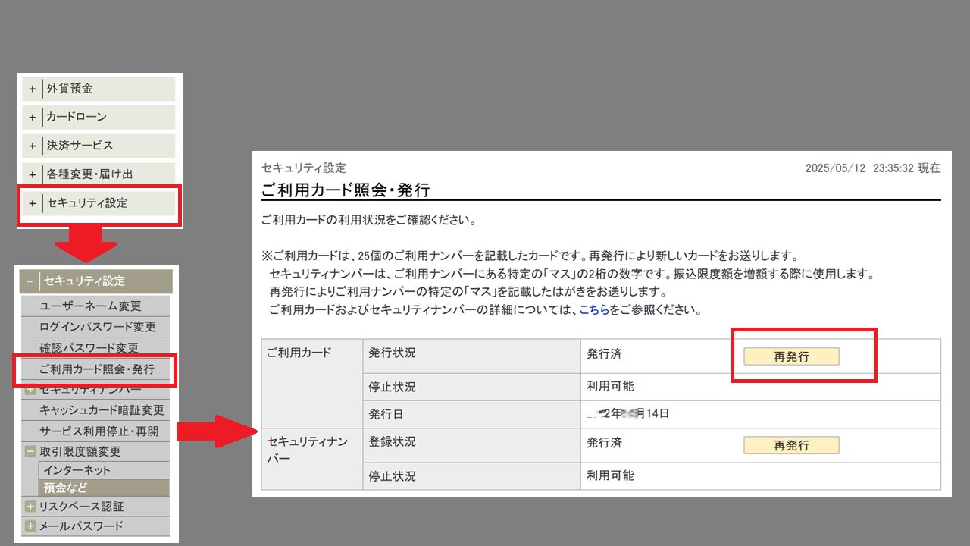
Task: Click the 発行日 row label
Action: click(x=386, y=414)
